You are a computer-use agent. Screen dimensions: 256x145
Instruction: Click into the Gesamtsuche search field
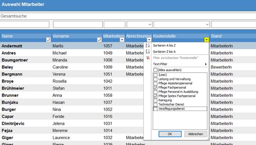[128, 16]
